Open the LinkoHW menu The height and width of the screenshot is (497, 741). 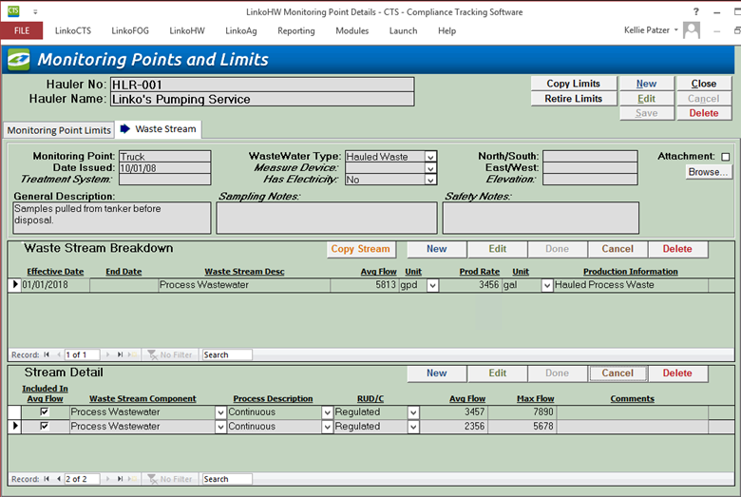(187, 30)
